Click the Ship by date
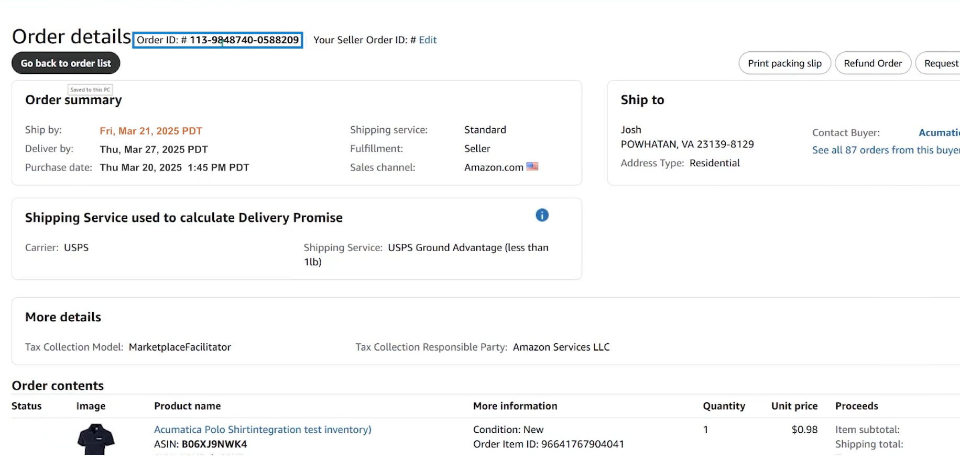The width and height of the screenshot is (960, 461). (x=151, y=131)
